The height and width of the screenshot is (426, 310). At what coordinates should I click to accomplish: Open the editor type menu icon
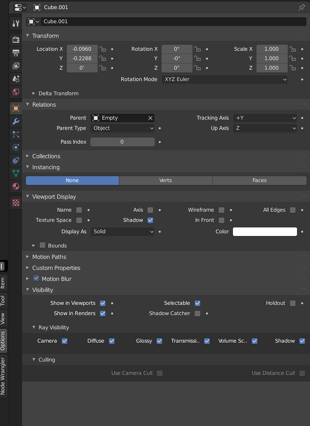pos(20,7)
